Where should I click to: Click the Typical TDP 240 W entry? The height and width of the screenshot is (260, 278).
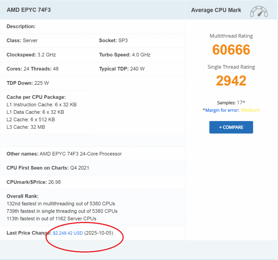tap(122, 69)
